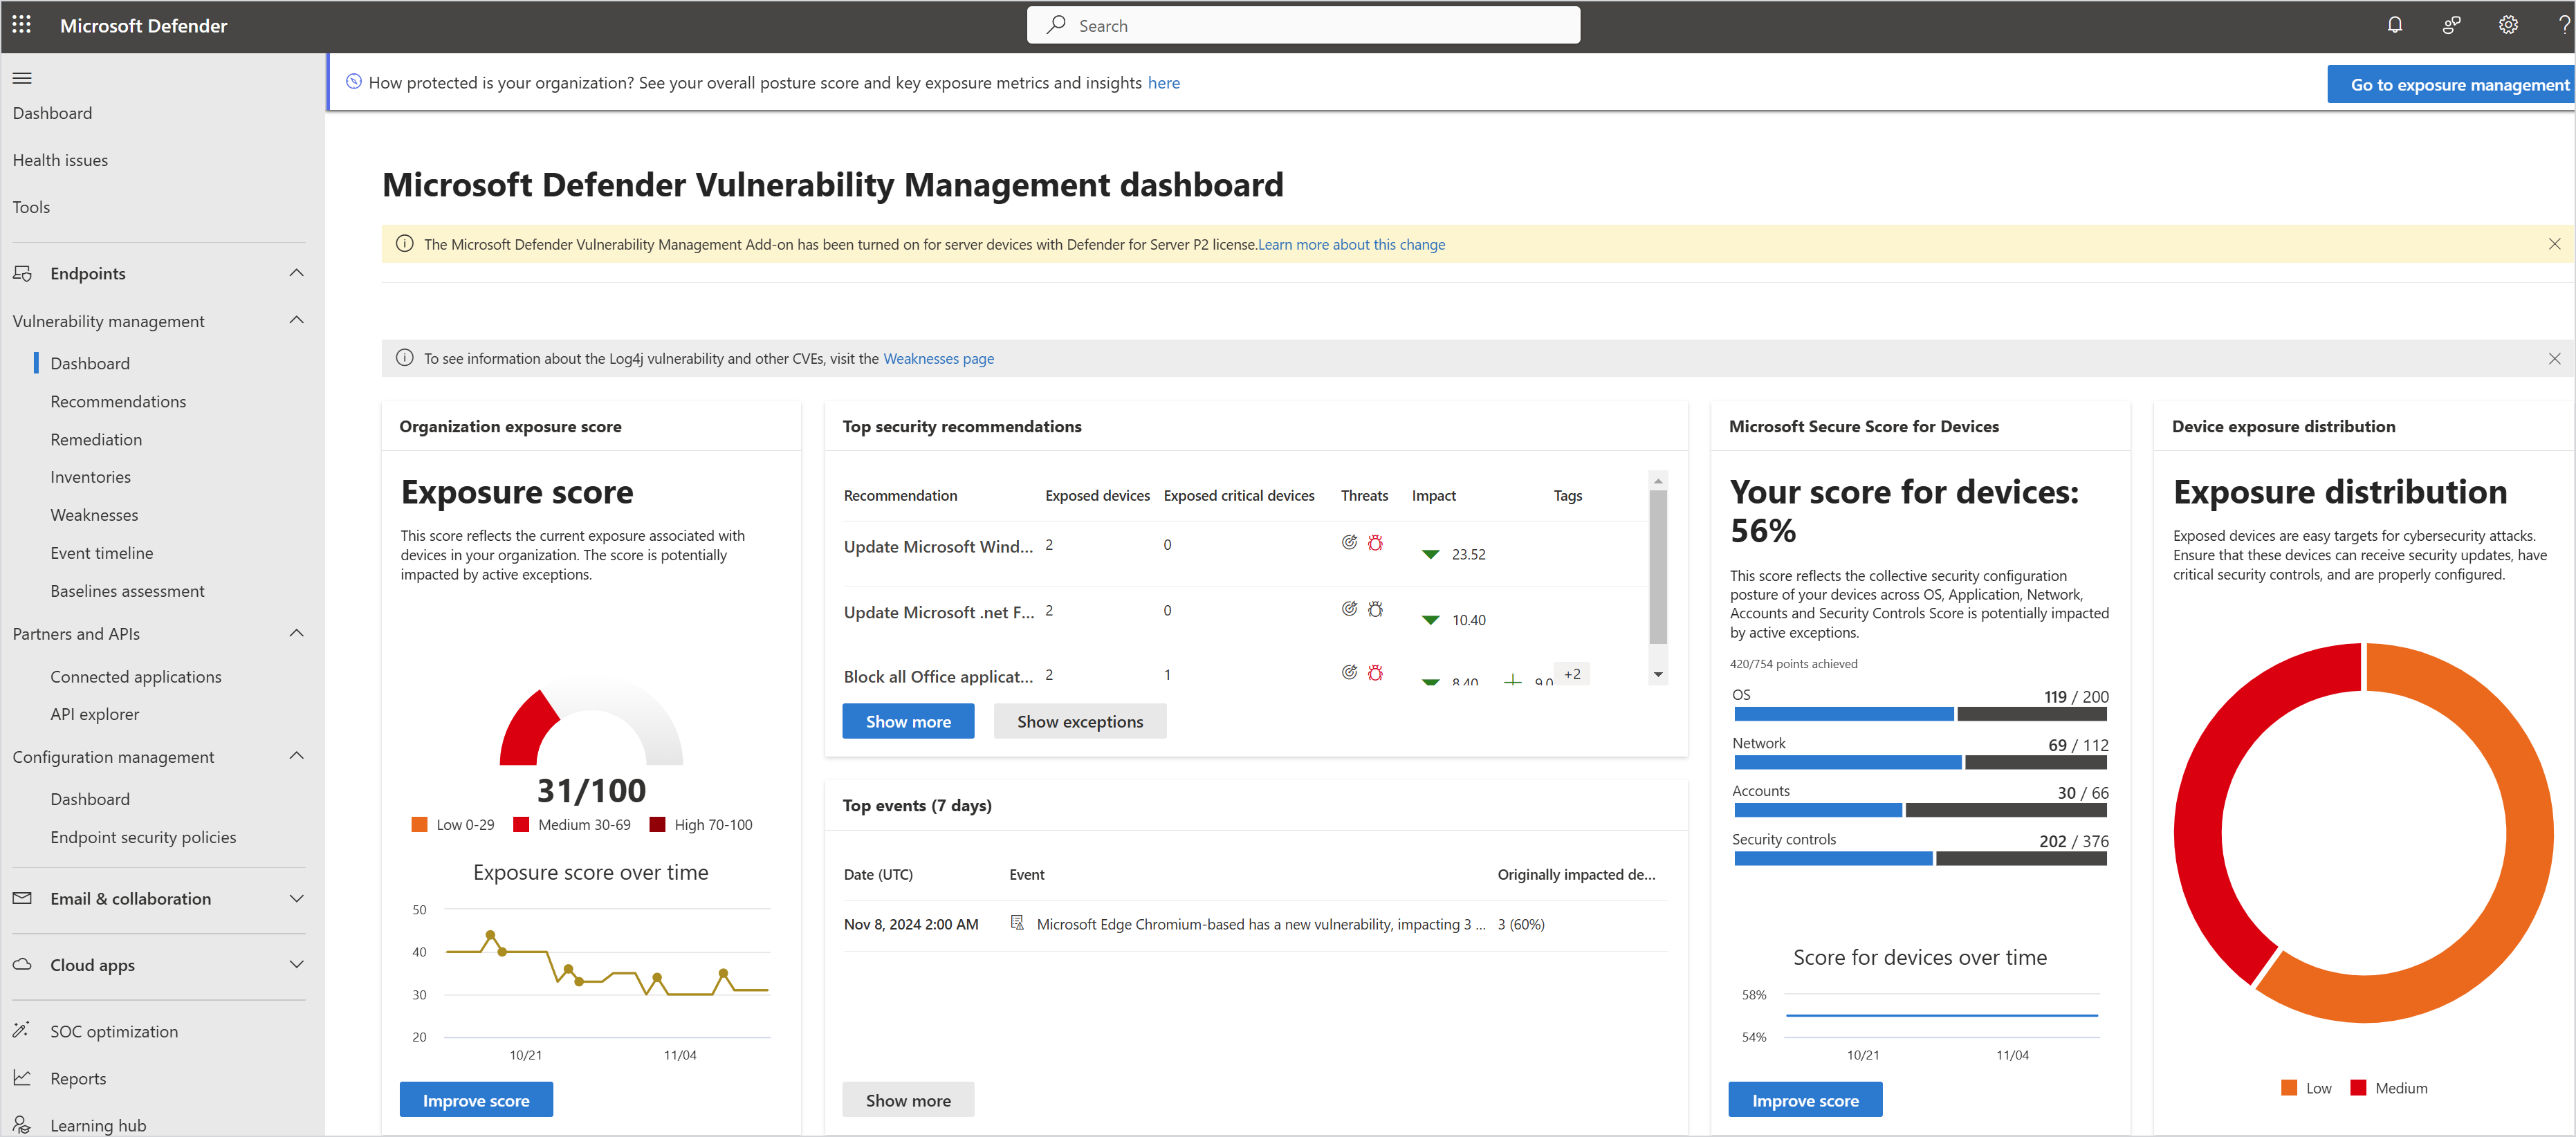The width and height of the screenshot is (2576, 1137).
Task: Click in the top Search field
Action: 1303,25
